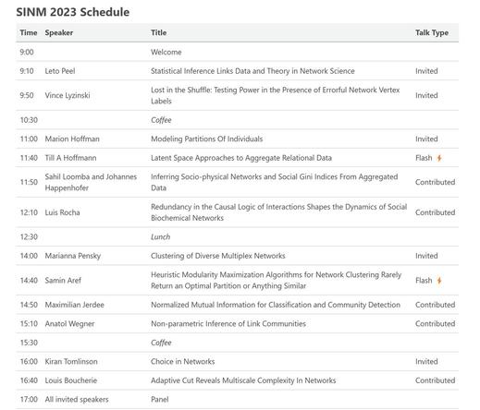Viewport: 480px width, 410px height.
Task: Click the Title column header
Action: click(x=159, y=32)
